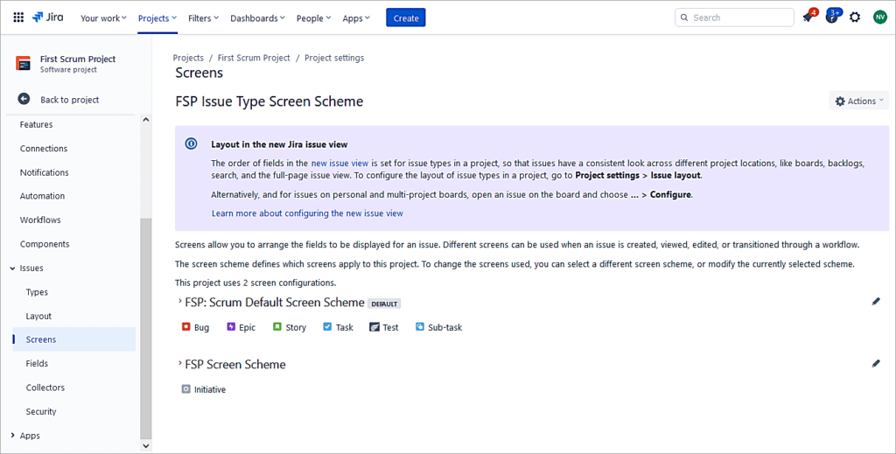Image resolution: width=896 pixels, height=454 pixels.
Task: Open Fields under Issues
Action: [x=37, y=363]
